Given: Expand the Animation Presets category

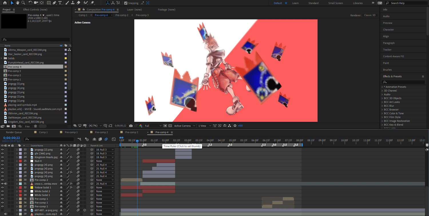Looking at the screenshot, I should click(x=382, y=87).
